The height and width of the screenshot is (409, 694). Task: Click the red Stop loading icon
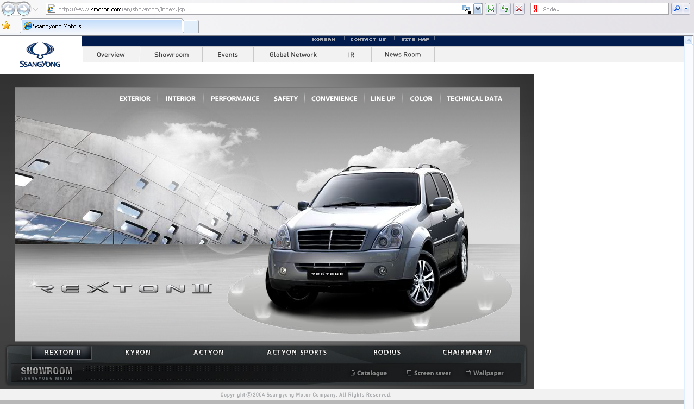pyautogui.click(x=520, y=9)
